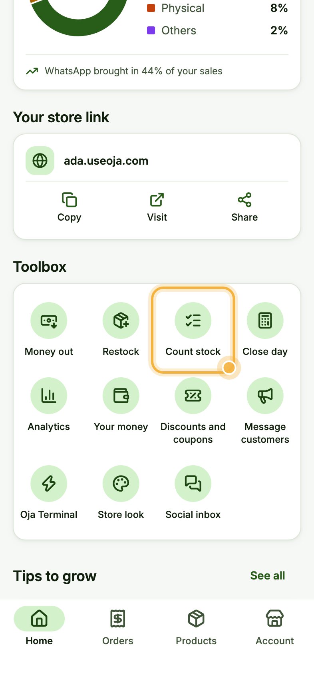
Task: Open the Store look palette tool
Action: (x=121, y=492)
